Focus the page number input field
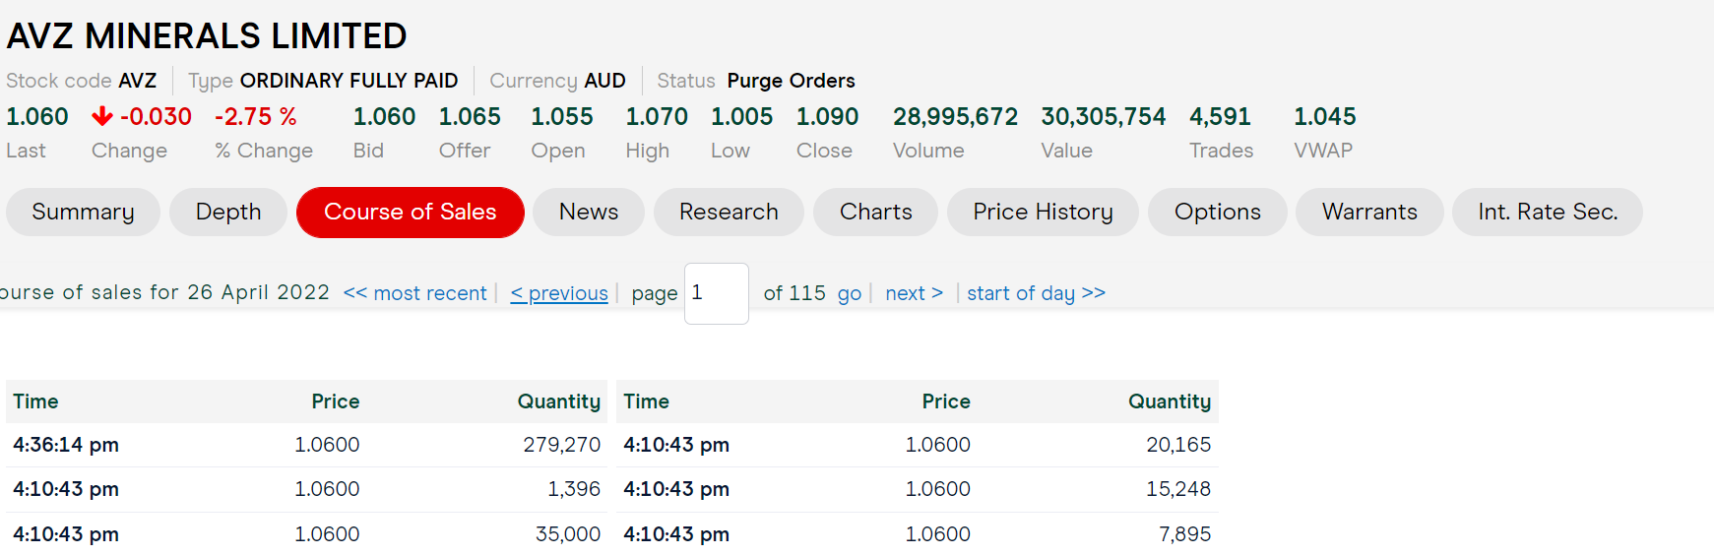Viewport: 1714px width, 555px height. pyautogui.click(x=717, y=293)
